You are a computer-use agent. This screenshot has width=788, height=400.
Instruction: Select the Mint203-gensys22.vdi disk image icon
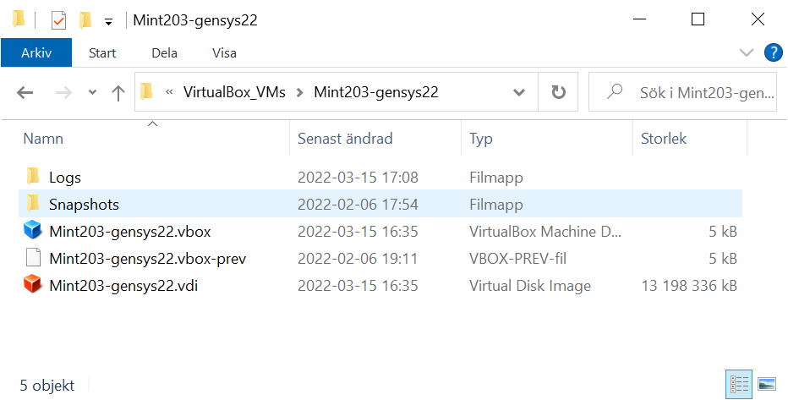(33, 286)
